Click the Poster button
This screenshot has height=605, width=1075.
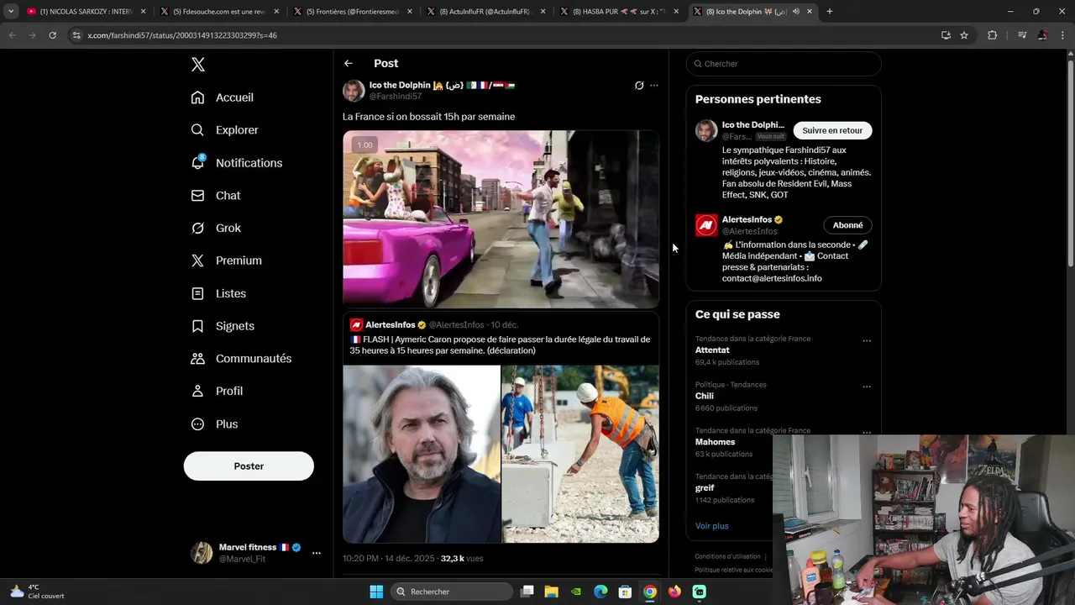tap(249, 466)
